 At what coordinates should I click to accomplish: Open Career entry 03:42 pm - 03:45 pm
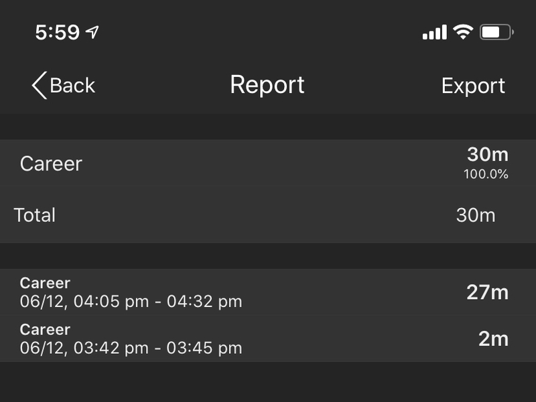point(268,338)
